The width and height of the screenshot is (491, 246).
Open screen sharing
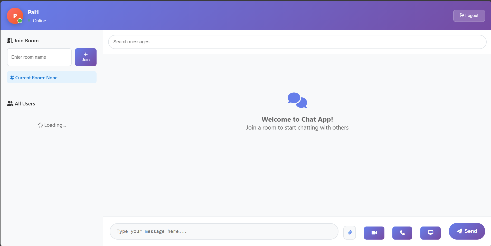430,233
